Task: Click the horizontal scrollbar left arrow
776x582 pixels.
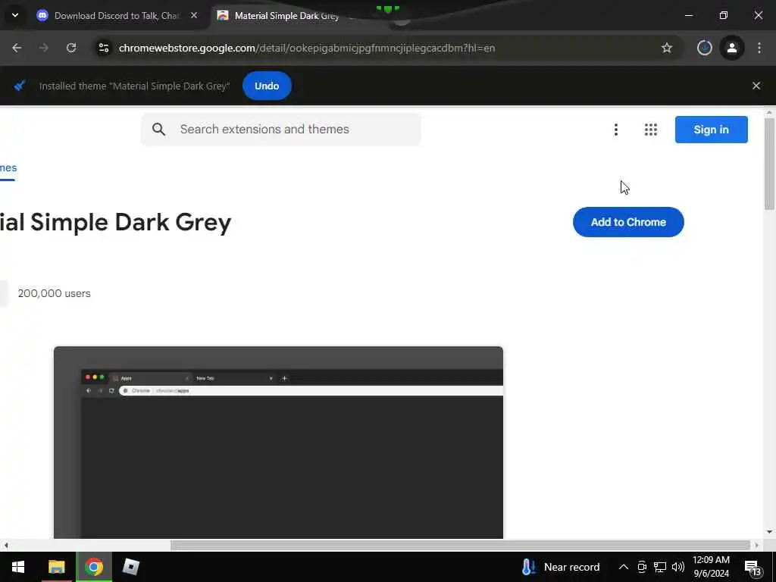Action: click(x=5, y=546)
